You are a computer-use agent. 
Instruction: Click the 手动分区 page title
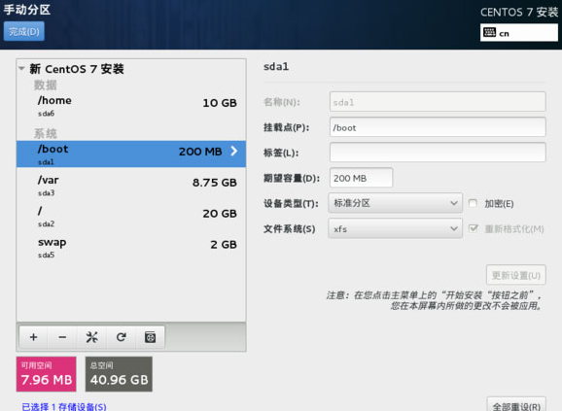click(27, 10)
